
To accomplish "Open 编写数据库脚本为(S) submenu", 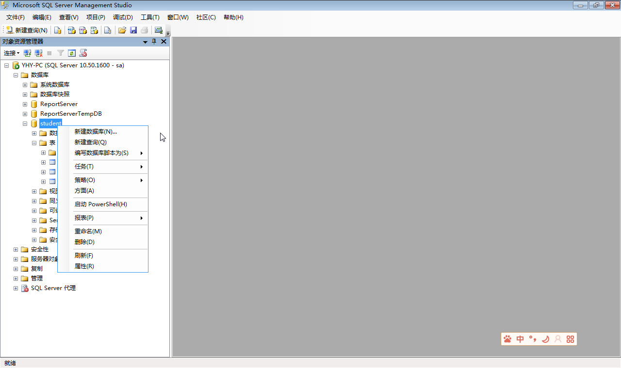I will 103,153.
